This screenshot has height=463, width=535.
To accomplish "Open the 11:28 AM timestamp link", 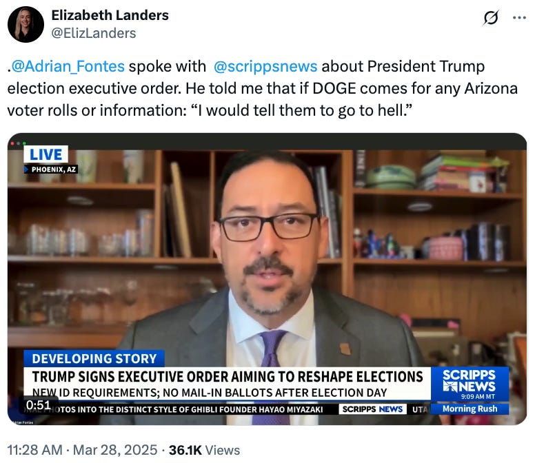I will [35, 450].
